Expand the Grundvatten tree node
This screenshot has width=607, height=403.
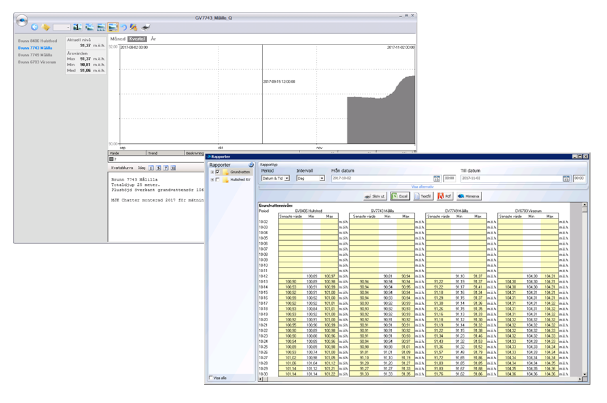click(x=211, y=172)
